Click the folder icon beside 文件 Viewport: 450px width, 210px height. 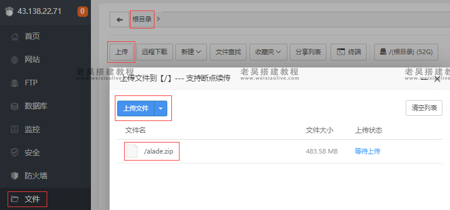[x=15, y=199]
